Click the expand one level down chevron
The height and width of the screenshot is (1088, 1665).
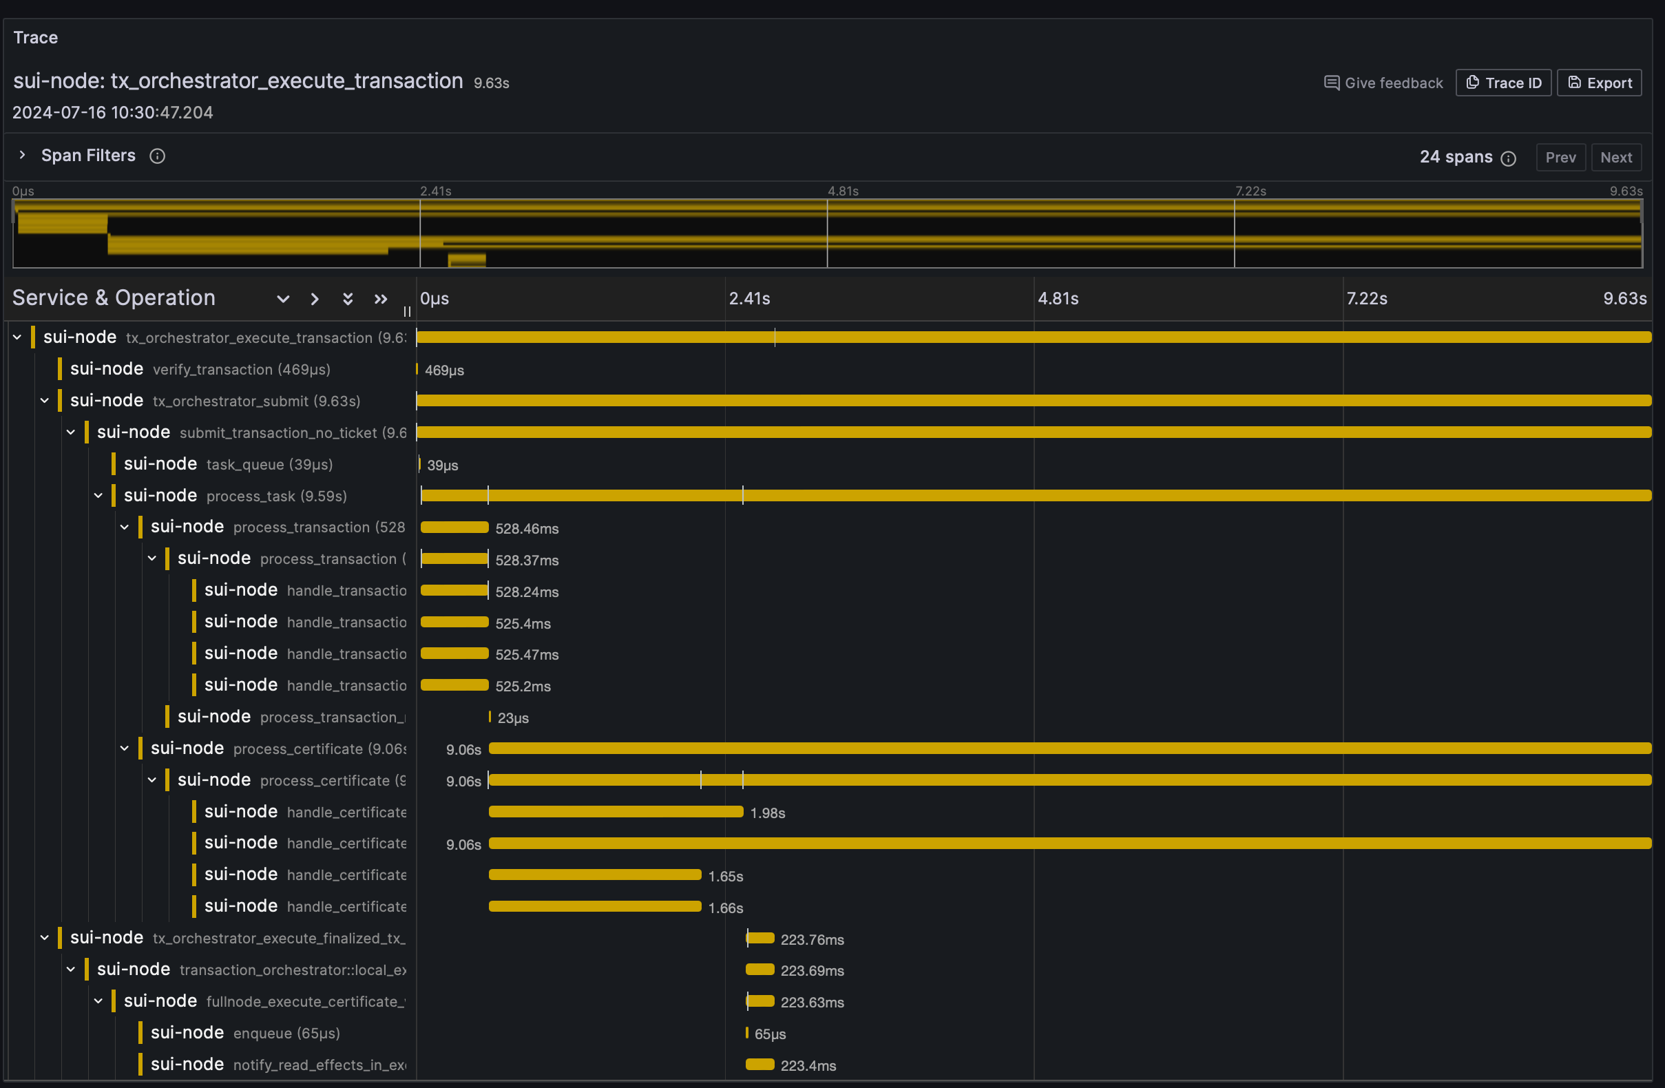pos(282,299)
